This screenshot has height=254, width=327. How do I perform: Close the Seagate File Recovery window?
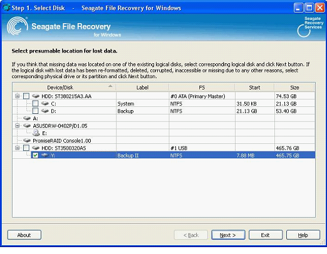point(320,8)
